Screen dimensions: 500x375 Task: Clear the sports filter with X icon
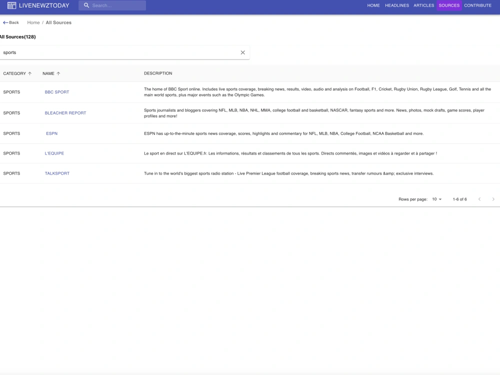point(242,52)
